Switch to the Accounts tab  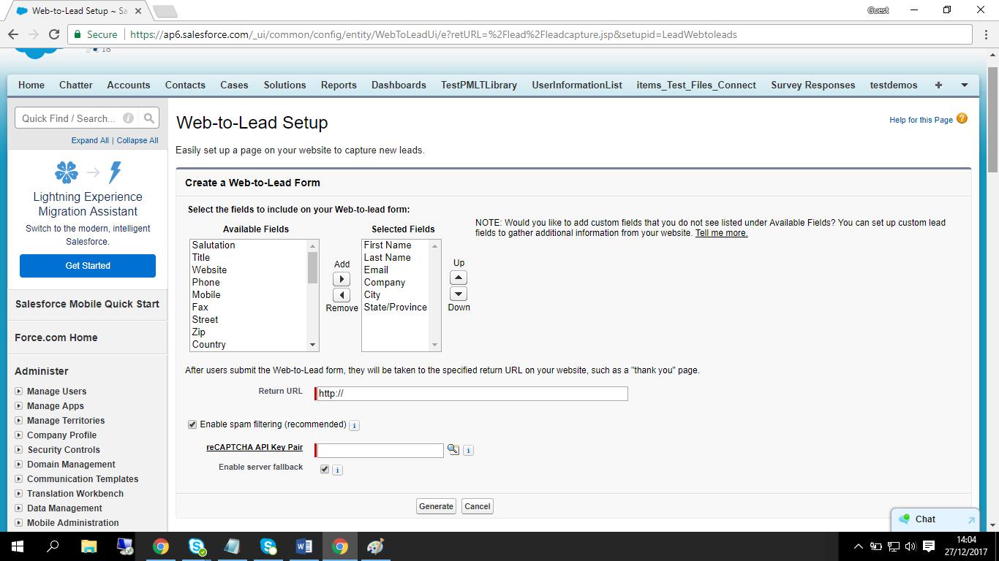(129, 85)
